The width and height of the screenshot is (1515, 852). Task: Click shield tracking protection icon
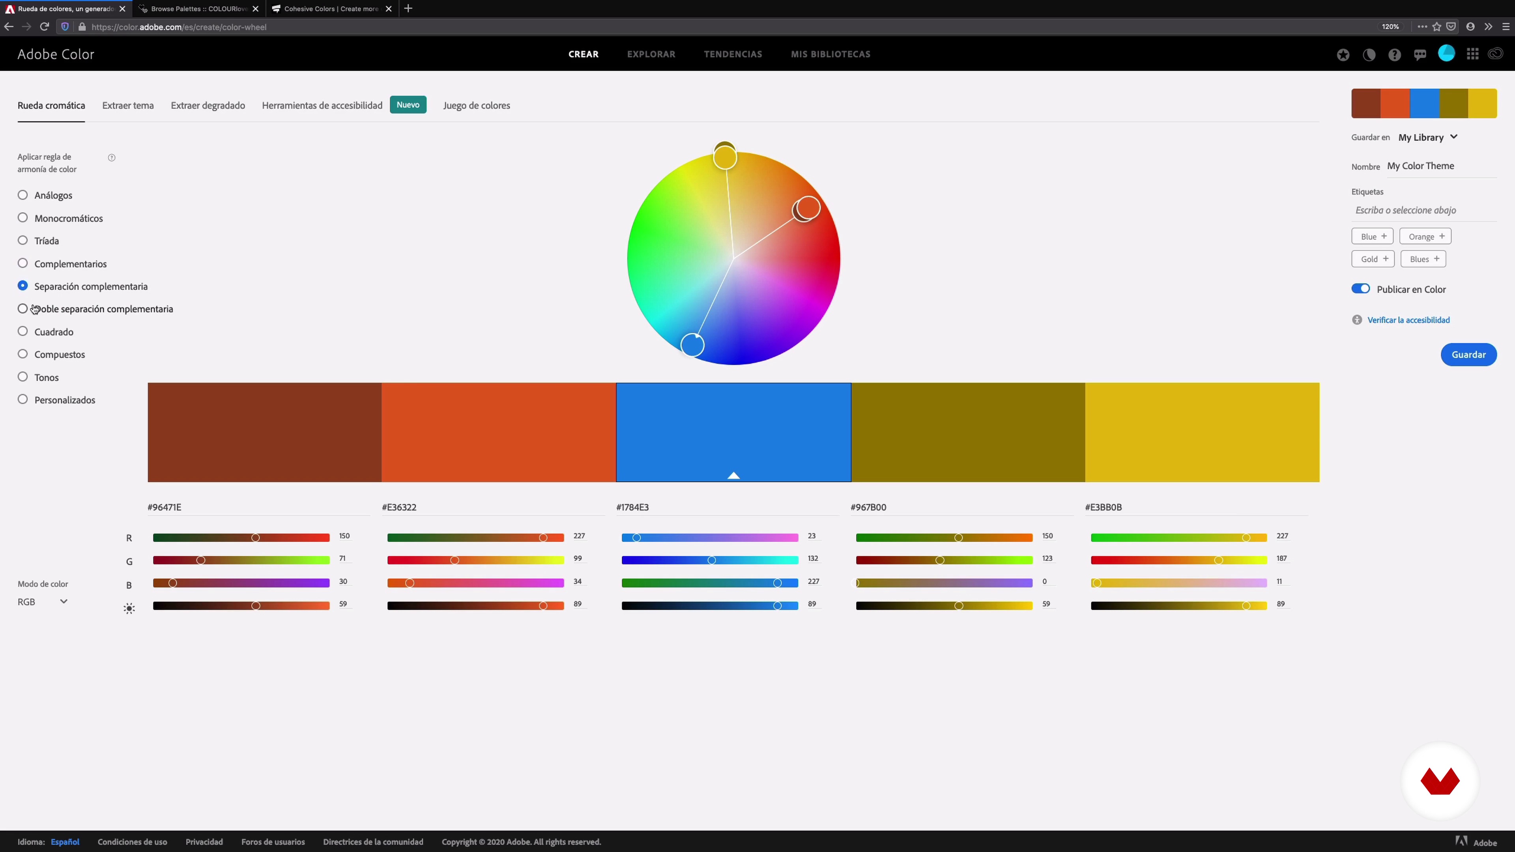[65, 26]
